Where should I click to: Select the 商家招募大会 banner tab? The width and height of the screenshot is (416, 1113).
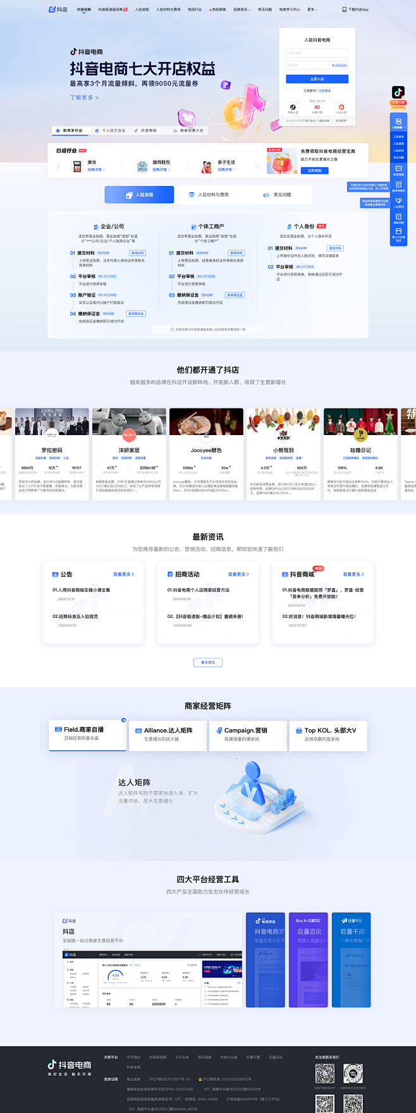(x=188, y=130)
